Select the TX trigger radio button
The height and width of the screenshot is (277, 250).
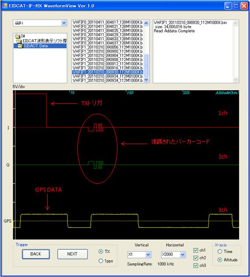click(101, 251)
